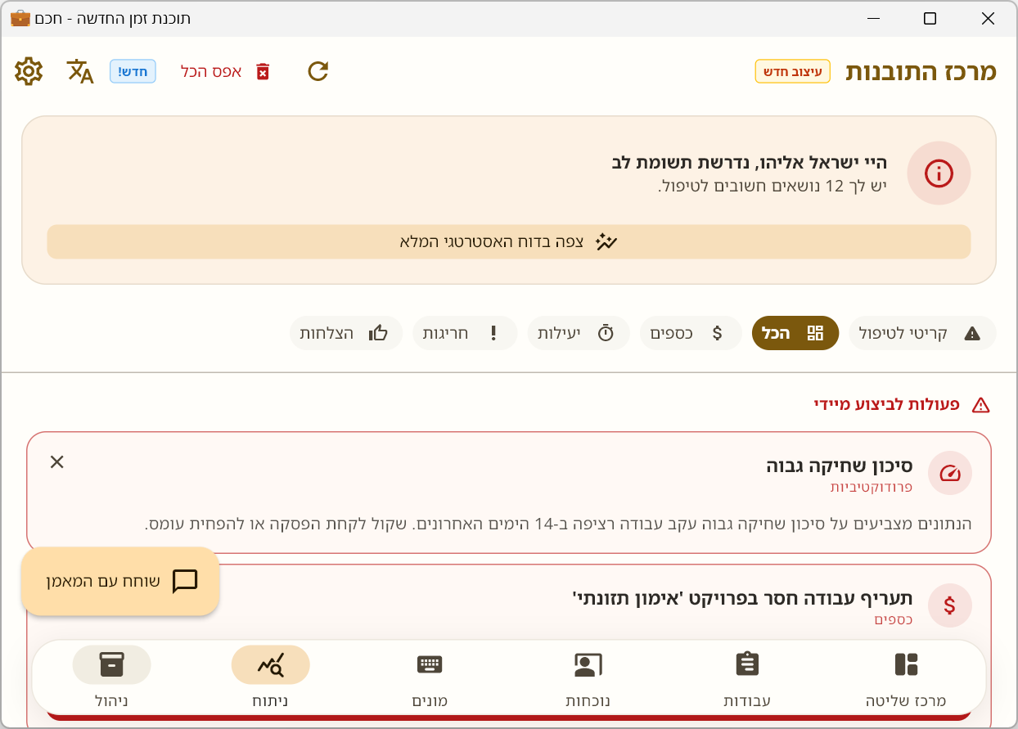
Task: Switch to the מרכז שליטה tab
Action: tap(904, 665)
